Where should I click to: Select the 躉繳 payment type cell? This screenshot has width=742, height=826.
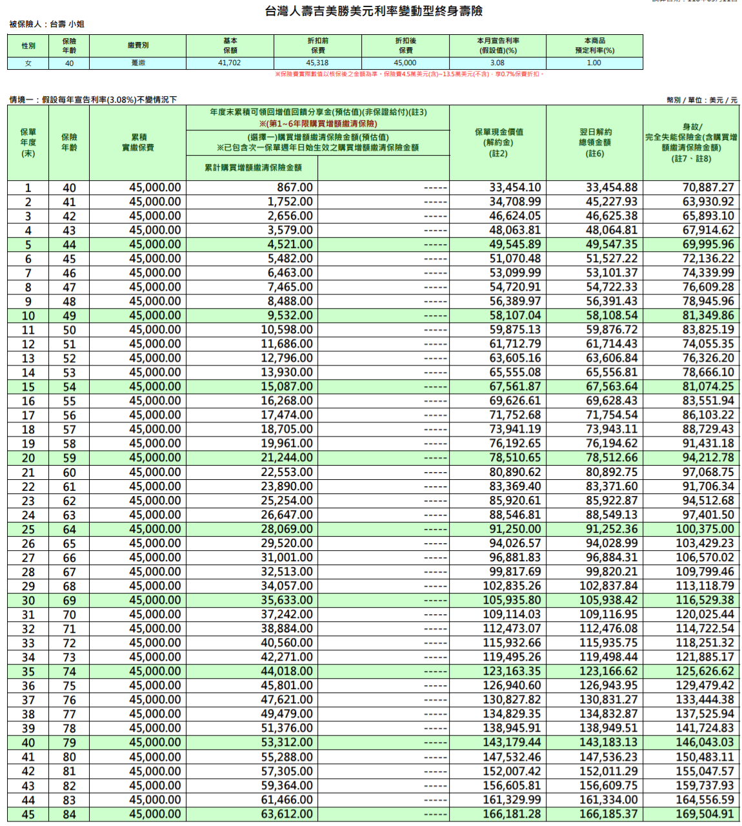pyautogui.click(x=138, y=63)
